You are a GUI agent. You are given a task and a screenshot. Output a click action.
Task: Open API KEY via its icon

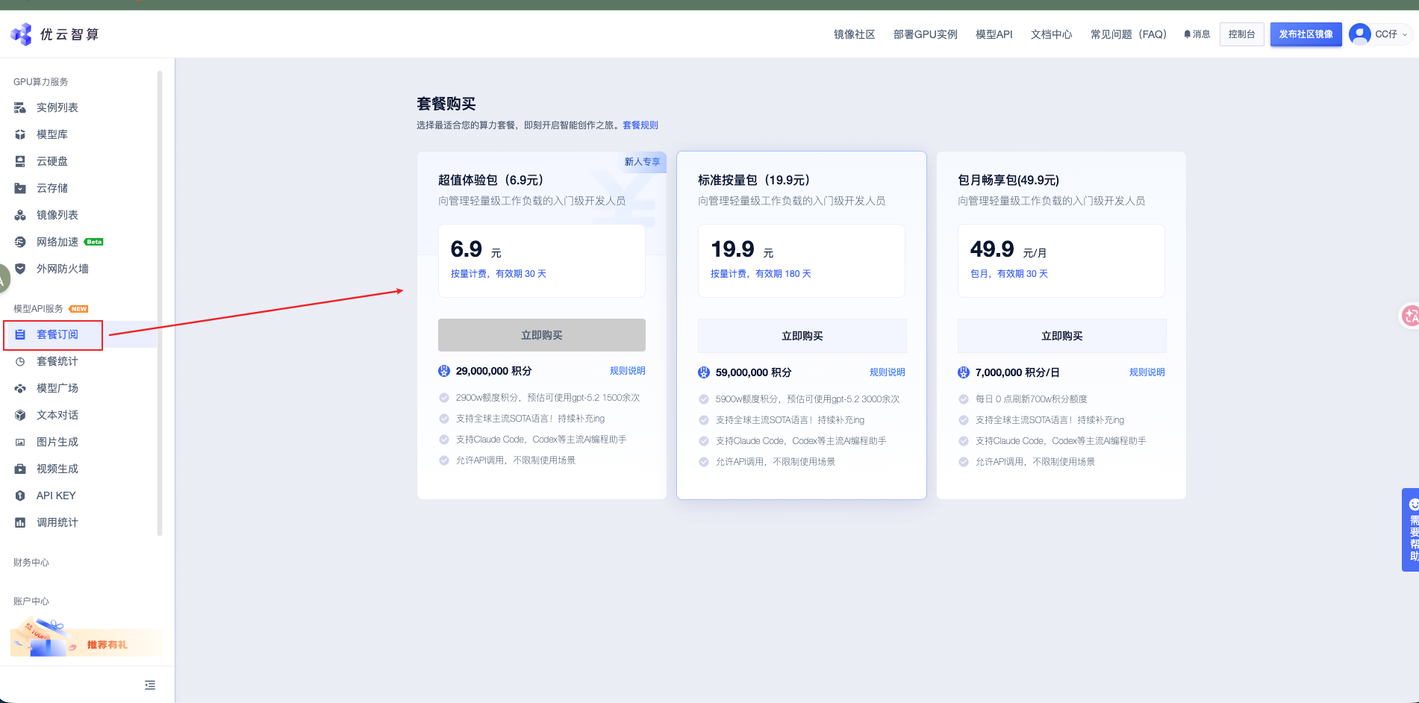point(20,496)
